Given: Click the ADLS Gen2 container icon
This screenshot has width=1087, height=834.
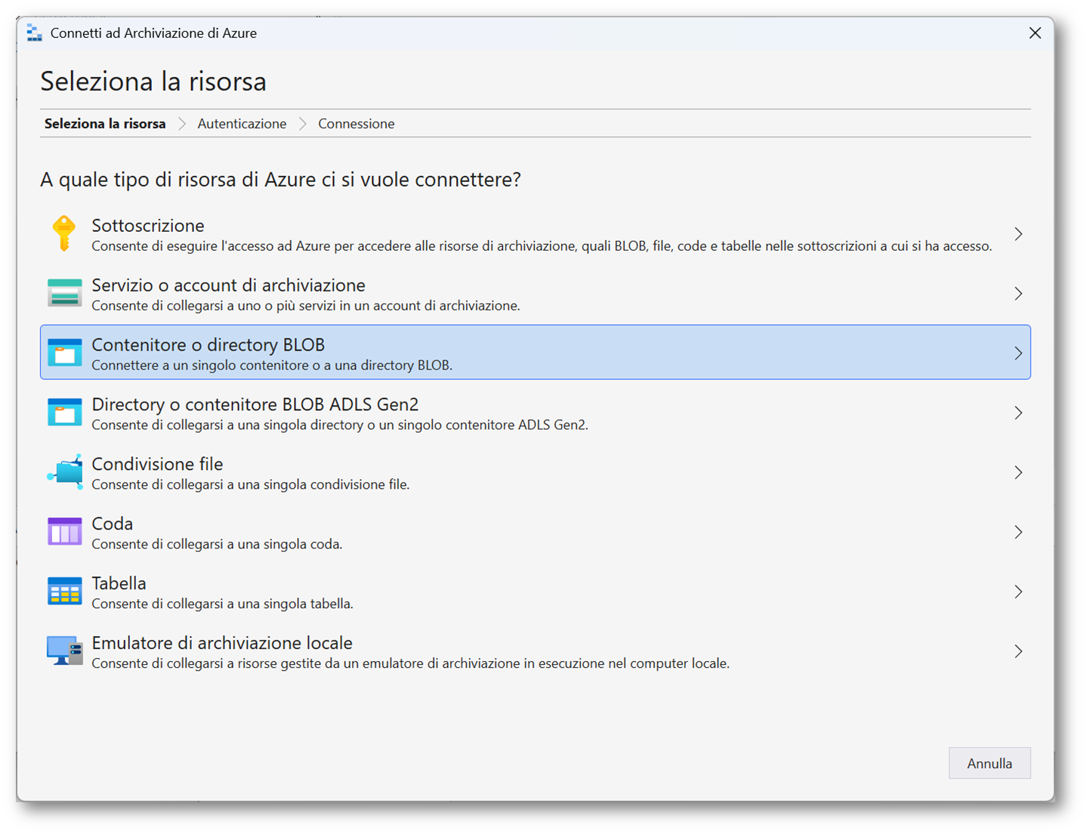Looking at the screenshot, I should pyautogui.click(x=64, y=412).
